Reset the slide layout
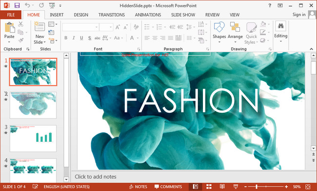Viewport: 317px width, 191px height. [51, 32]
